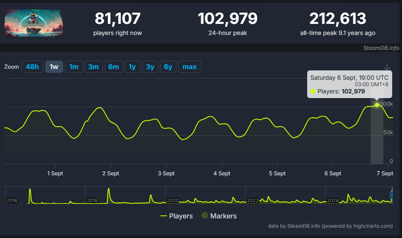Set zoom range to 48h
This screenshot has height=238, width=402.
(x=32, y=67)
